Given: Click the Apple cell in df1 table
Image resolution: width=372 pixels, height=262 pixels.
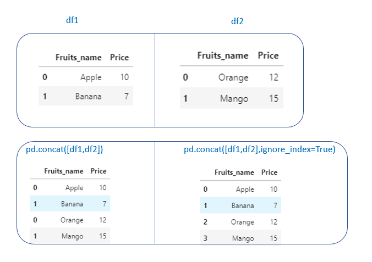Looking at the screenshot, I should tap(91, 77).
